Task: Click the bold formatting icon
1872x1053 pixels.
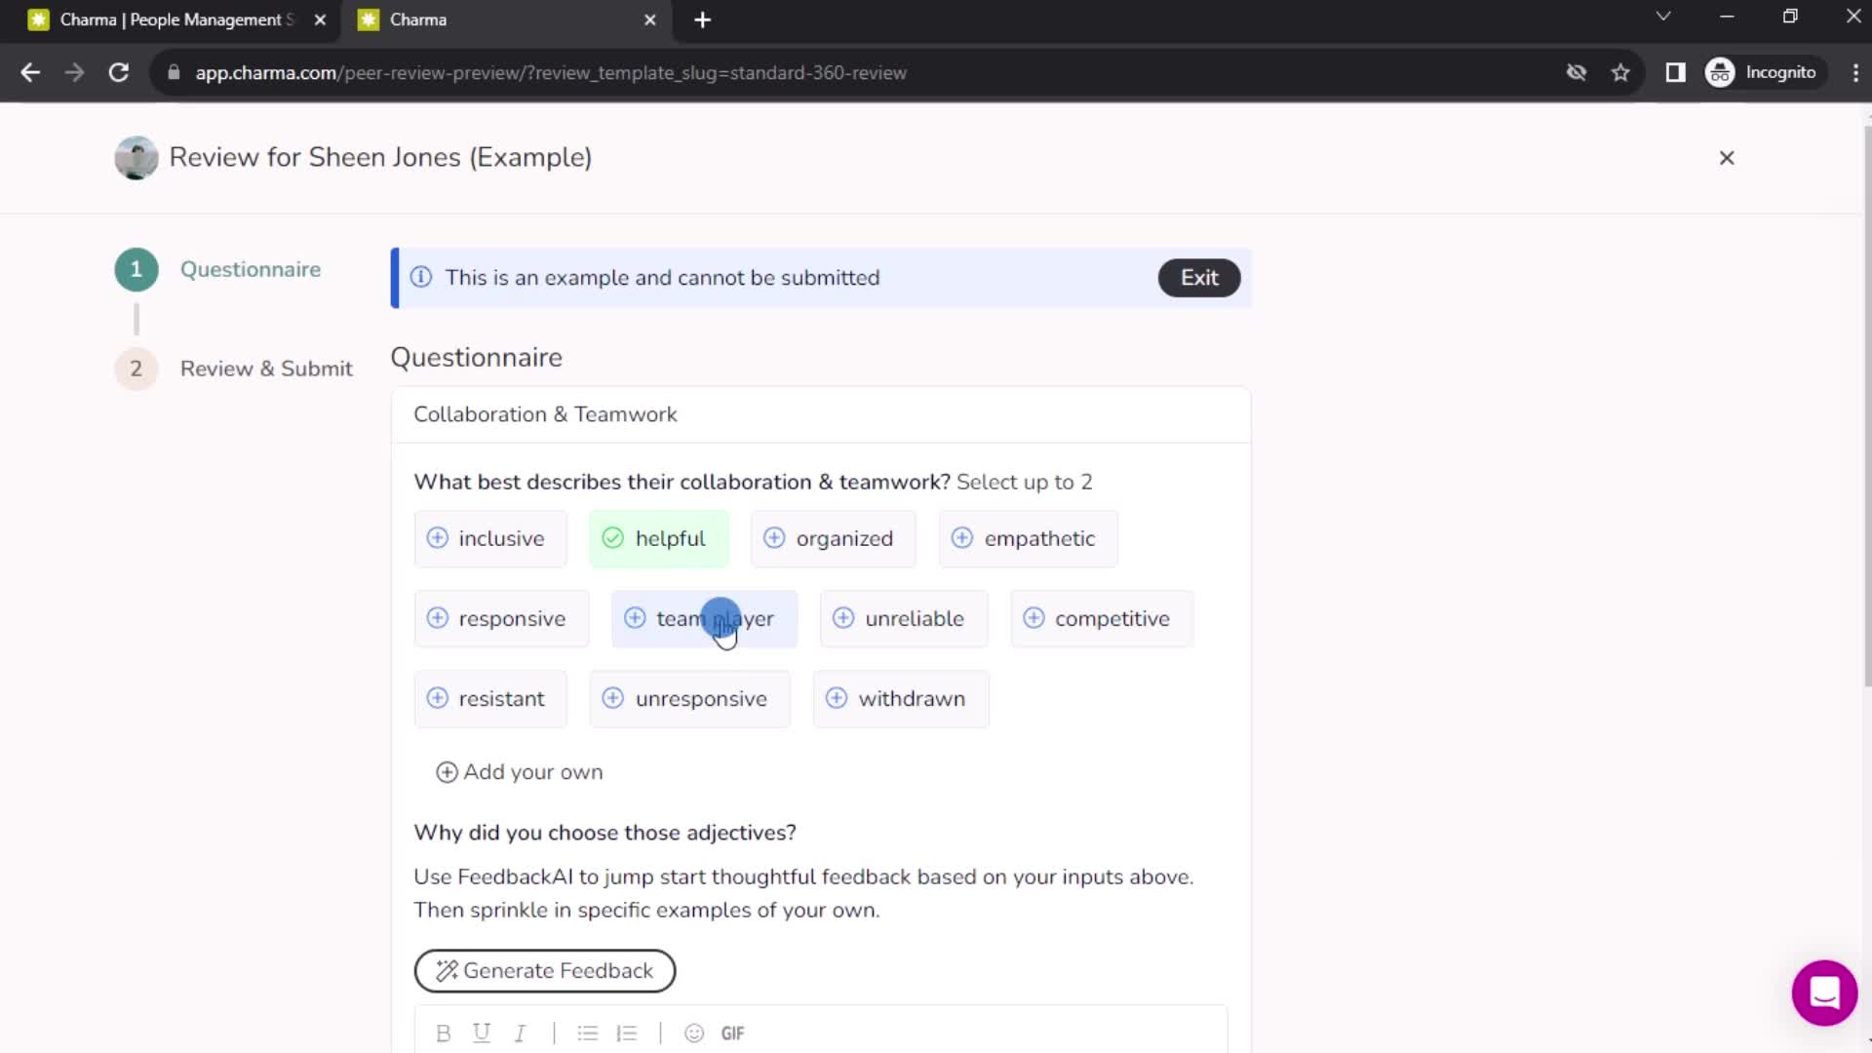Action: tap(443, 1033)
